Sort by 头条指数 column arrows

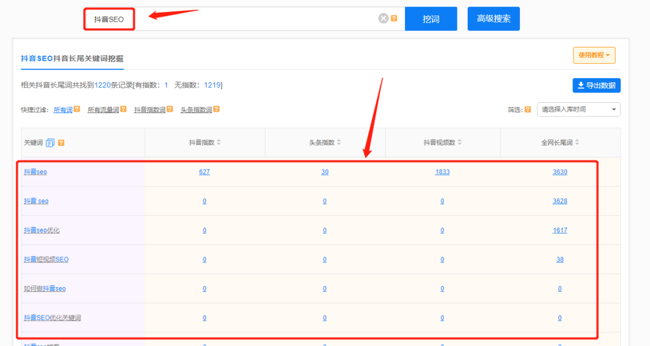(339, 142)
